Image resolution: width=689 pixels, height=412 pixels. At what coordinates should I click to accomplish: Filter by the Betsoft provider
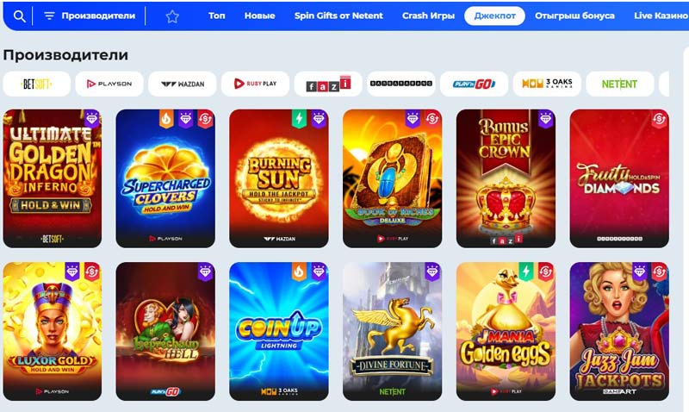tap(37, 84)
